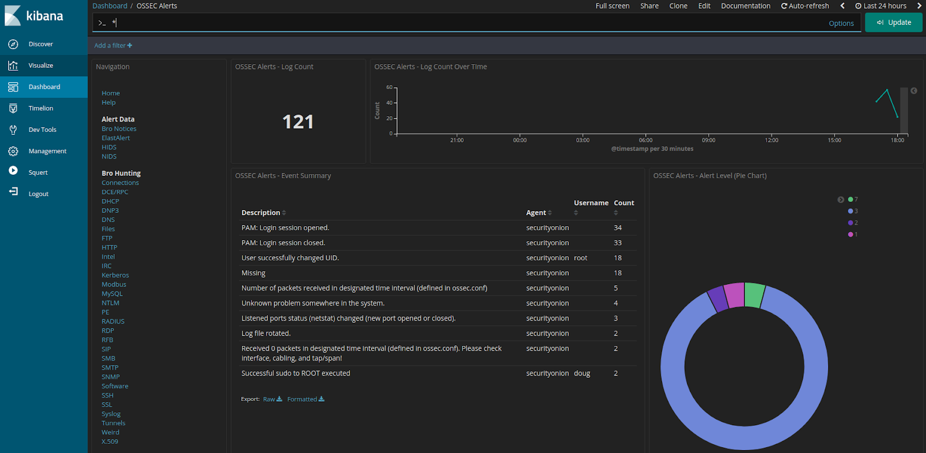Click the Logout arrow icon
Viewport: 926px width, 453px height.
click(x=13, y=191)
